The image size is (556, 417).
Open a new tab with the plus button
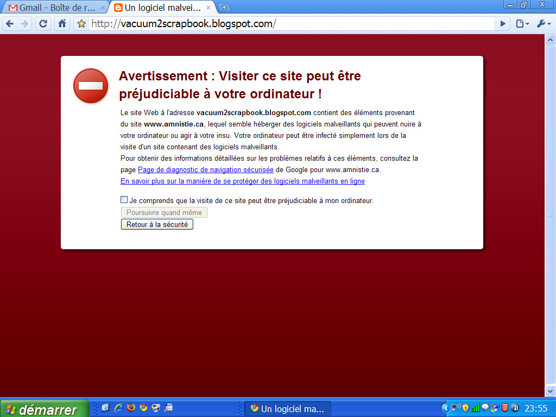(225, 8)
